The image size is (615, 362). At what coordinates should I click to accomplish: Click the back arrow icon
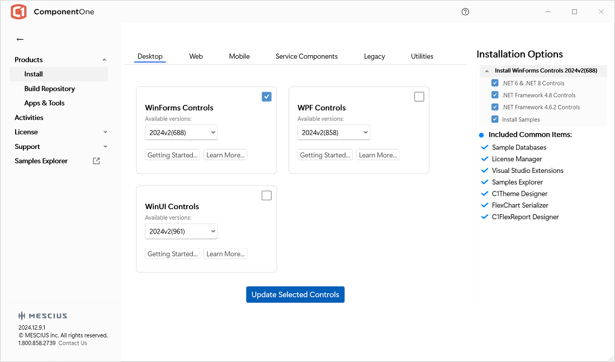pos(20,40)
